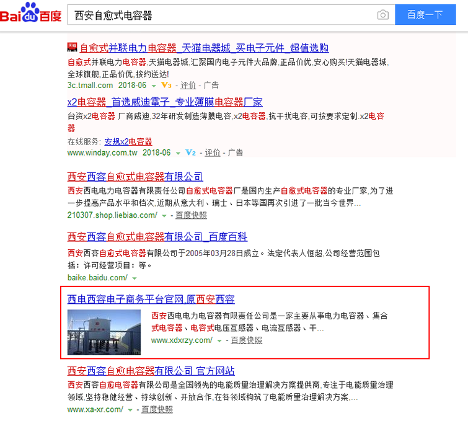Open dropdown arrow after baike.baidu.com URL
468x426 pixels.
click(134, 278)
